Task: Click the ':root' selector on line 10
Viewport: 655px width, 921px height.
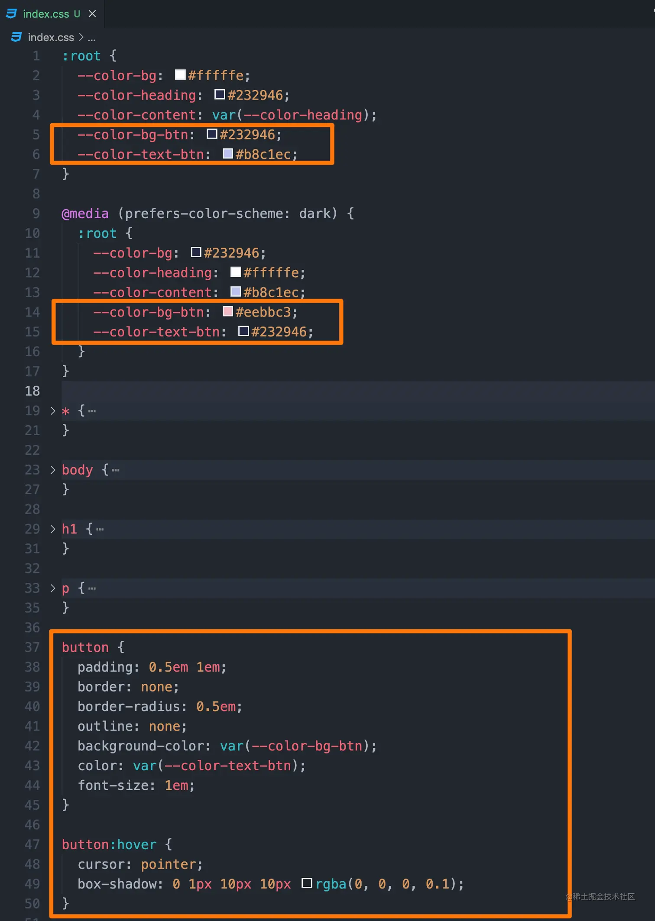Action: click(97, 233)
